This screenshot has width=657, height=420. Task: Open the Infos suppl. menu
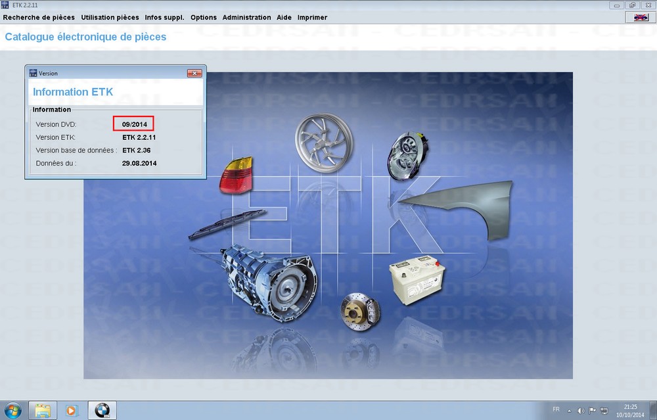(164, 18)
